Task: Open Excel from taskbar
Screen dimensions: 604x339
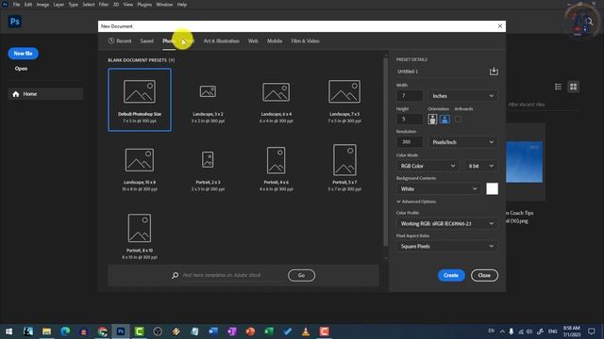Action: (x=268, y=331)
